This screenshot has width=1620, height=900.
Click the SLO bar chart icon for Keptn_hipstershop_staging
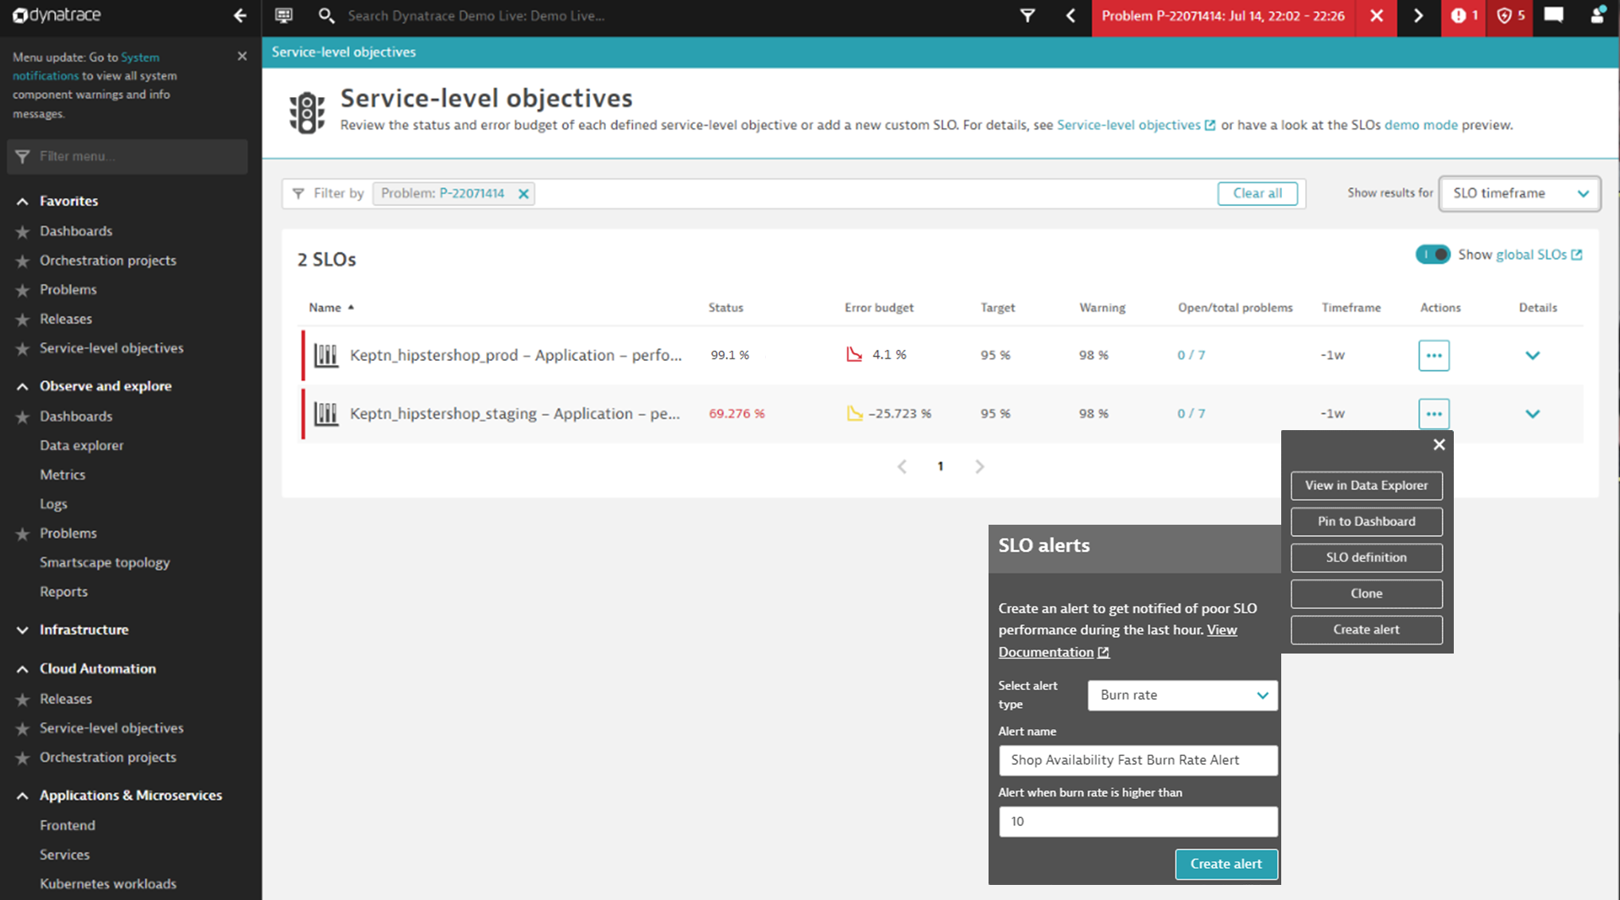coord(327,413)
